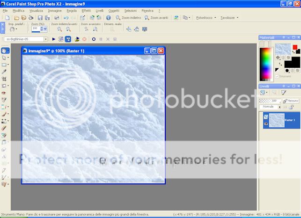Open the Modifica menu
The height and width of the screenshot is (218, 301).
point(18,11)
